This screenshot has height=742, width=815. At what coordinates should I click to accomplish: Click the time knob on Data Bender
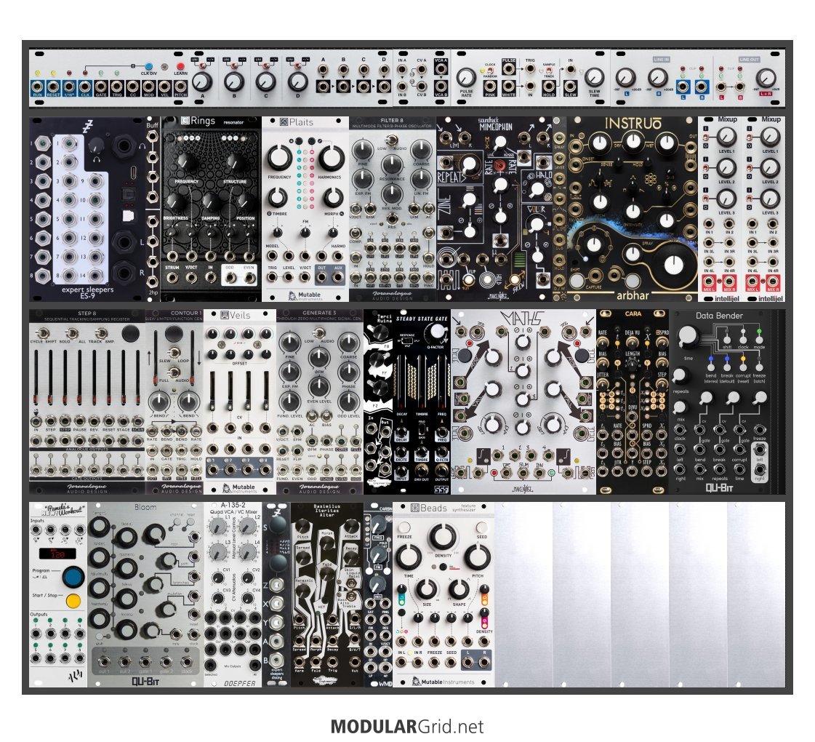coord(688,337)
